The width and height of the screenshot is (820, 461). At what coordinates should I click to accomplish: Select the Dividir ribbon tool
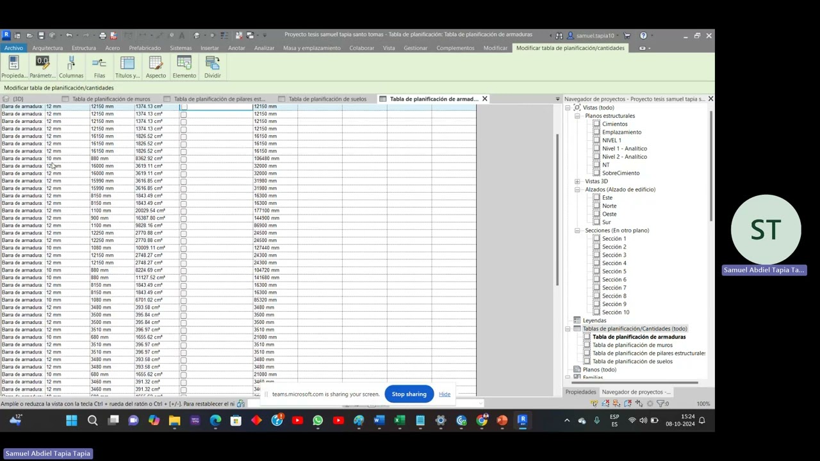click(x=212, y=67)
